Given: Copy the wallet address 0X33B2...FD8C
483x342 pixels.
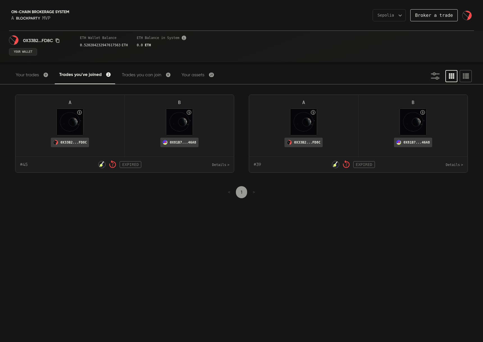Looking at the screenshot, I should coord(58,41).
